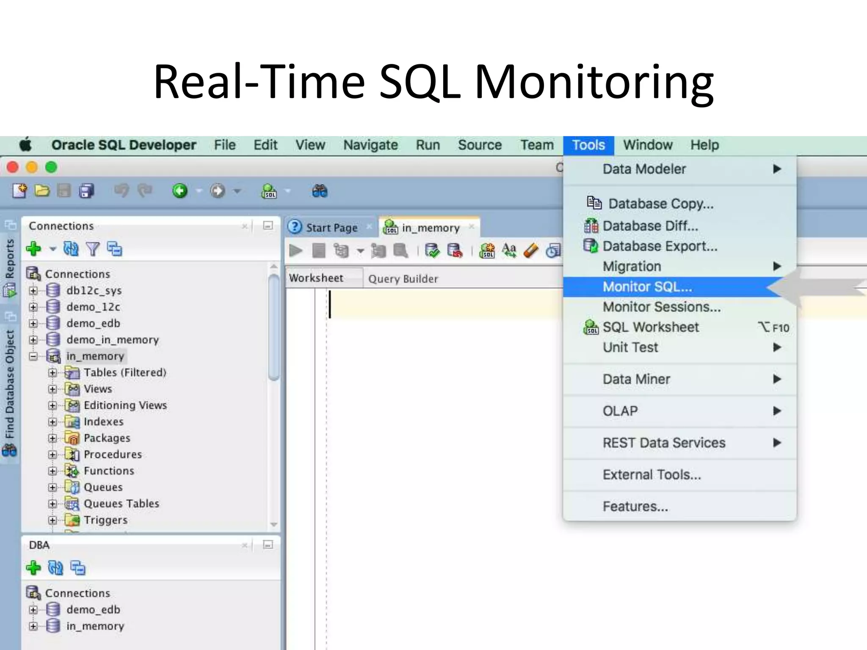Click the Refresh icon in DBA panel
Screen dimensions: 867x650
[x=55, y=568]
